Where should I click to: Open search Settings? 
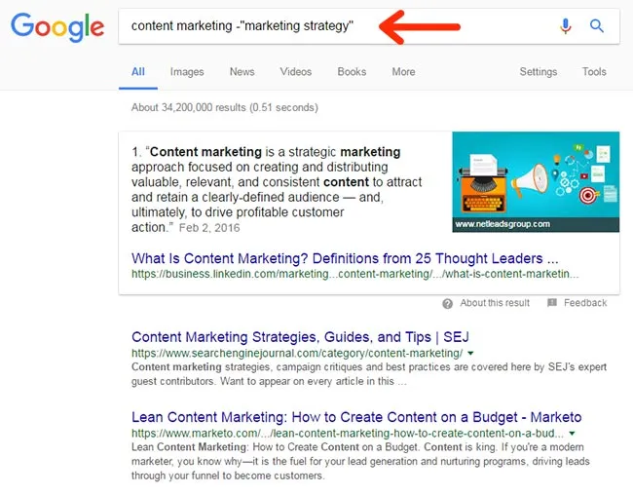click(x=539, y=72)
